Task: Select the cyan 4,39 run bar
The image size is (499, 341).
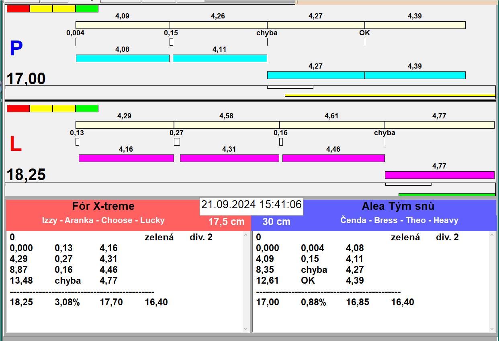Action: coord(415,75)
